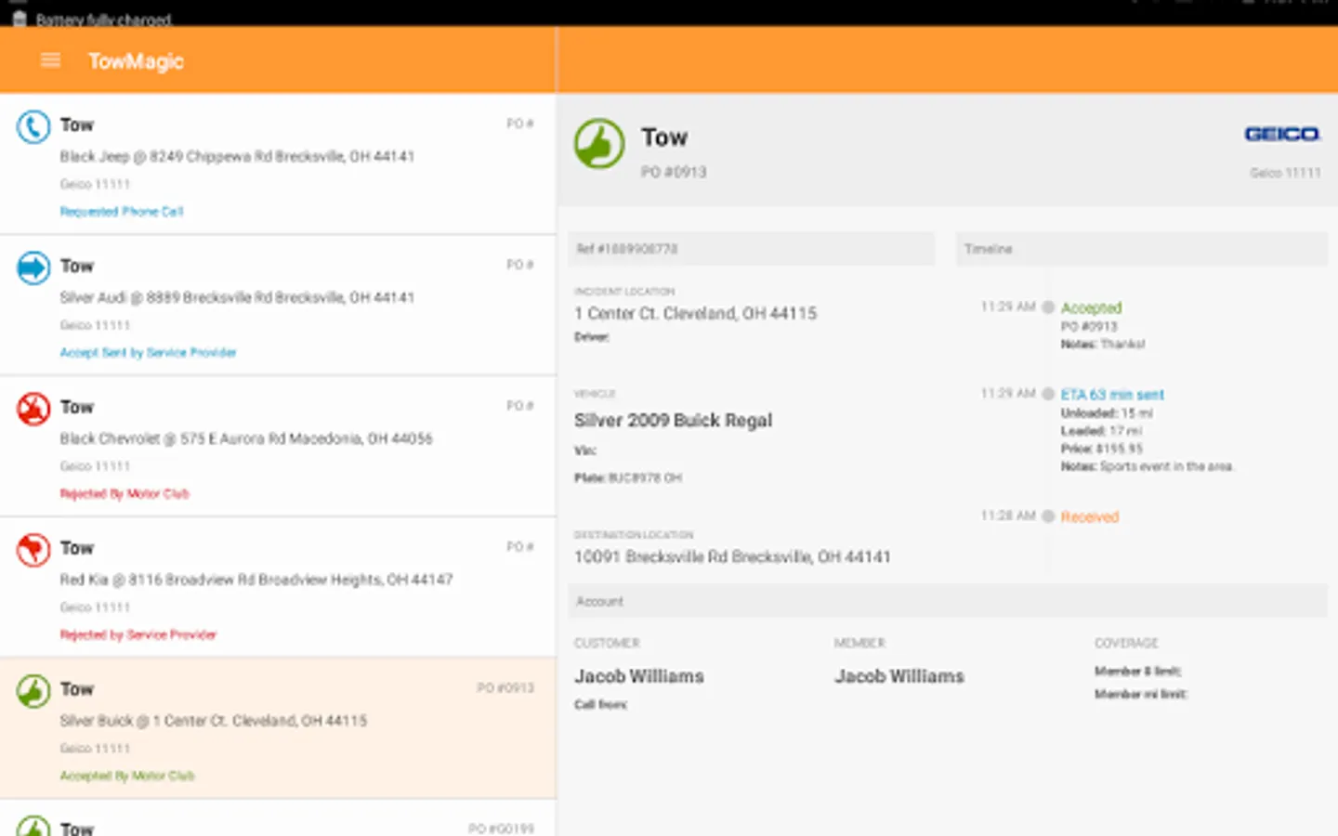The image size is (1338, 836).
Task: Click the Vin label under vehicle
Action: click(585, 451)
